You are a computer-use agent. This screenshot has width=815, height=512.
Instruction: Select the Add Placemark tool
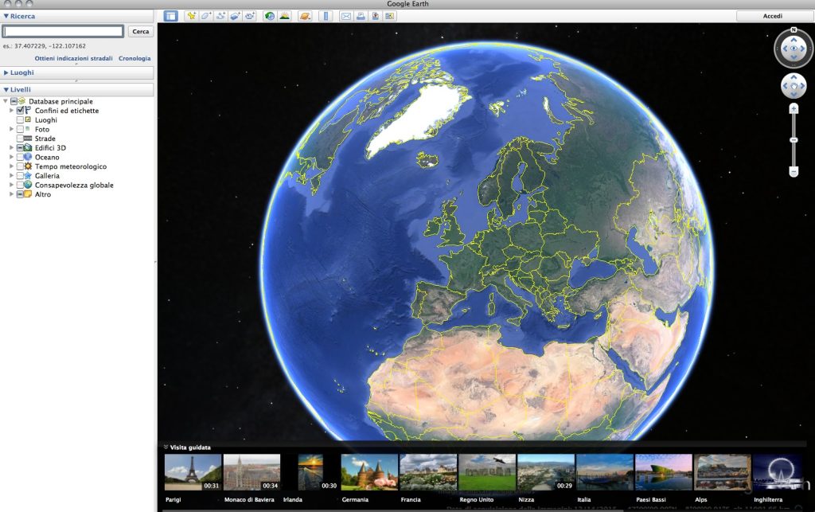pos(190,14)
